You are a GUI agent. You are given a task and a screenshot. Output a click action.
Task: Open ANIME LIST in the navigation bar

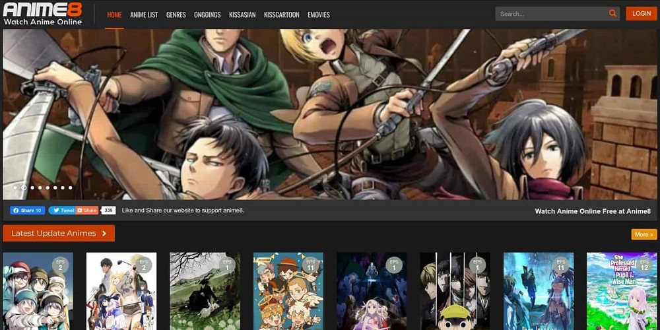pos(144,15)
